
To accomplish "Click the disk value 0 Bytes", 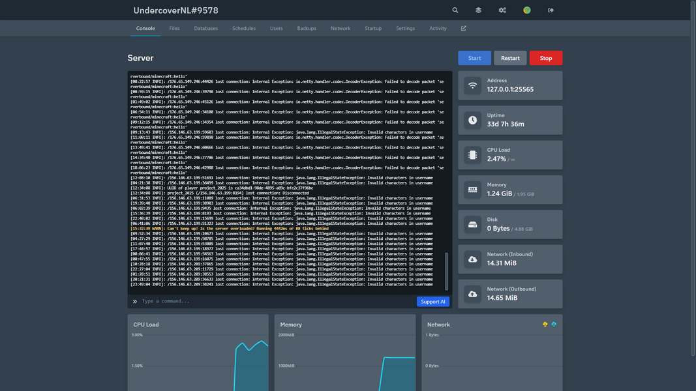I will [498, 228].
